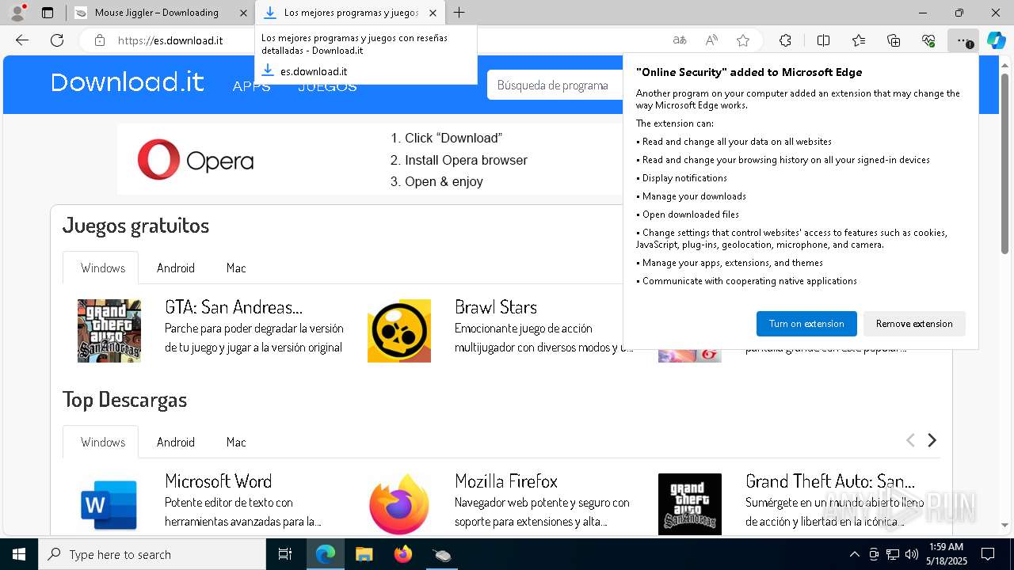Show previous Top Descargas items arrow
The height and width of the screenshot is (570, 1014).
[x=910, y=440]
